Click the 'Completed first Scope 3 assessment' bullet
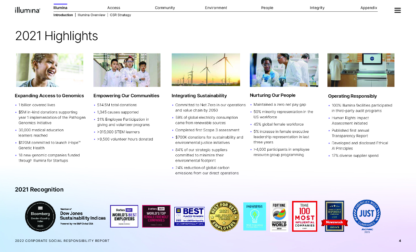 [207, 130]
